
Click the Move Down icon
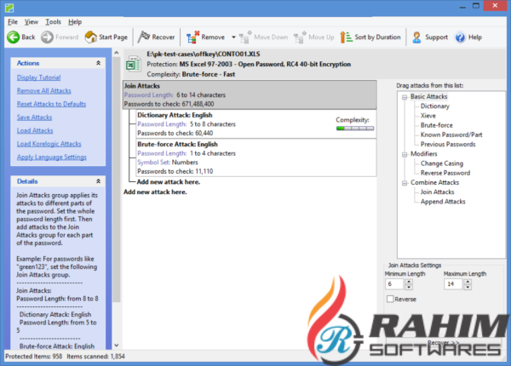tap(245, 37)
